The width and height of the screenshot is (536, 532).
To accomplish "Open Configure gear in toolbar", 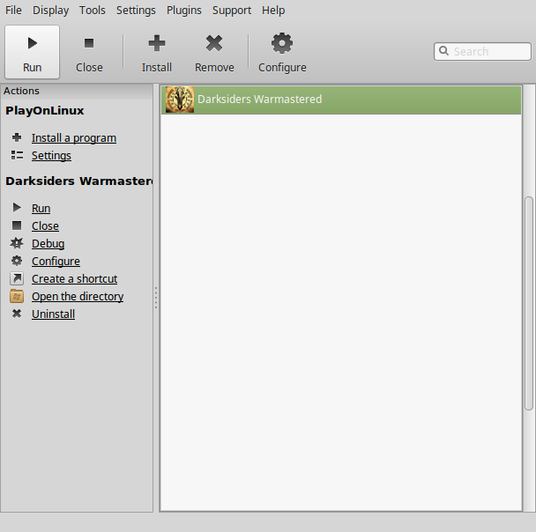I will pos(282,43).
